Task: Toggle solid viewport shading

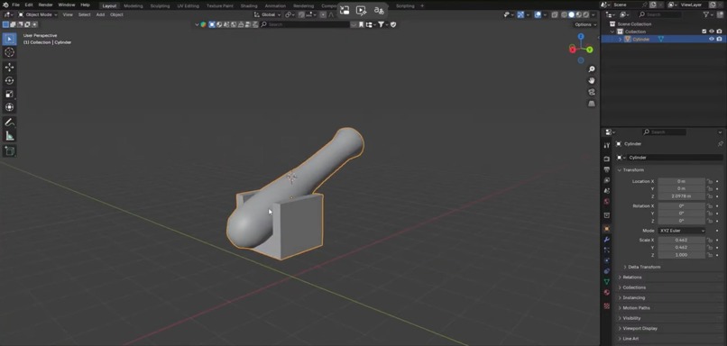Action: click(571, 14)
